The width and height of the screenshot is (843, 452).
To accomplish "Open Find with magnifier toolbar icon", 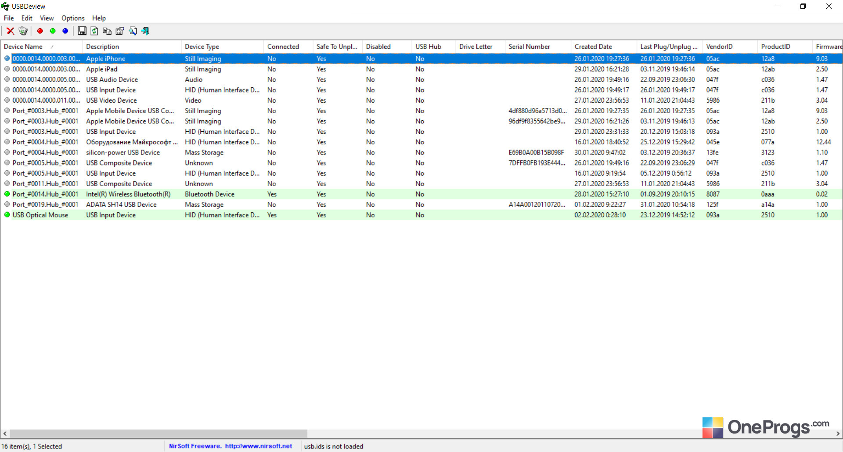I will tap(133, 31).
